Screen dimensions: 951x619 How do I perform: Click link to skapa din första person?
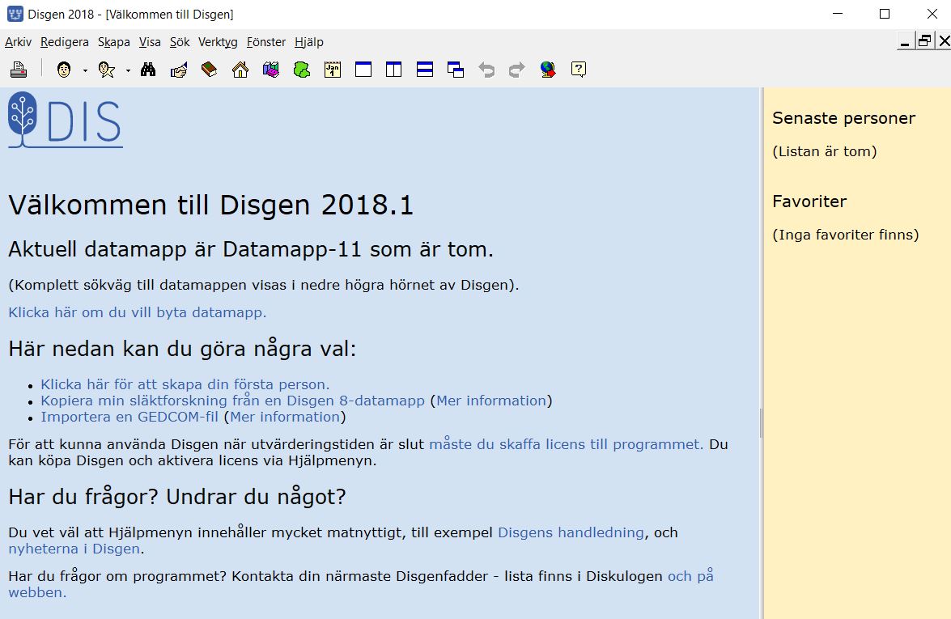point(185,384)
